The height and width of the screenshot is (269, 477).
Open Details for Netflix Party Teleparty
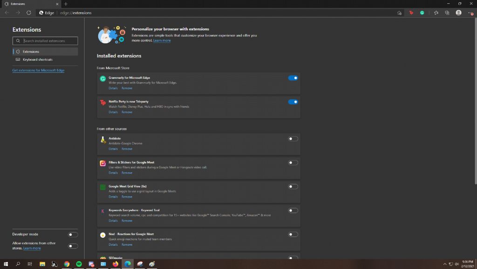[x=113, y=112]
